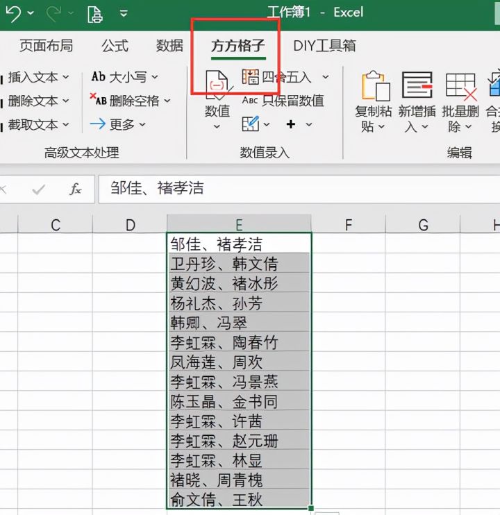500x515 pixels.
Task: Click the 新增插入 rows icon
Action: tap(417, 85)
